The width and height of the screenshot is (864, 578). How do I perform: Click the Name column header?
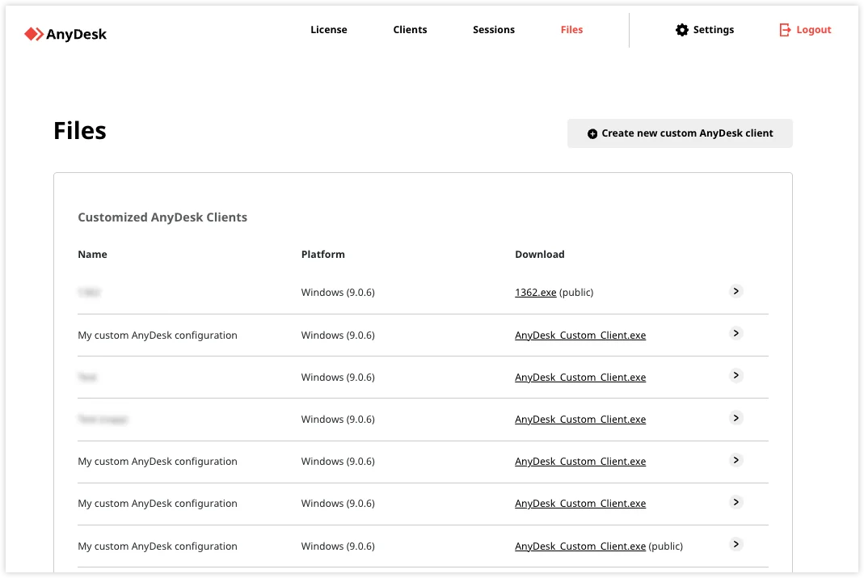pyautogui.click(x=93, y=255)
